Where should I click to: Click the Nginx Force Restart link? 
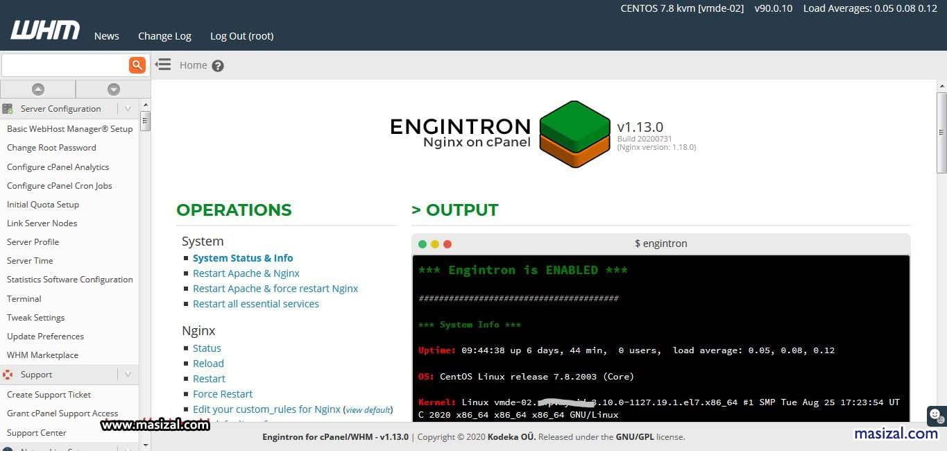(x=223, y=394)
